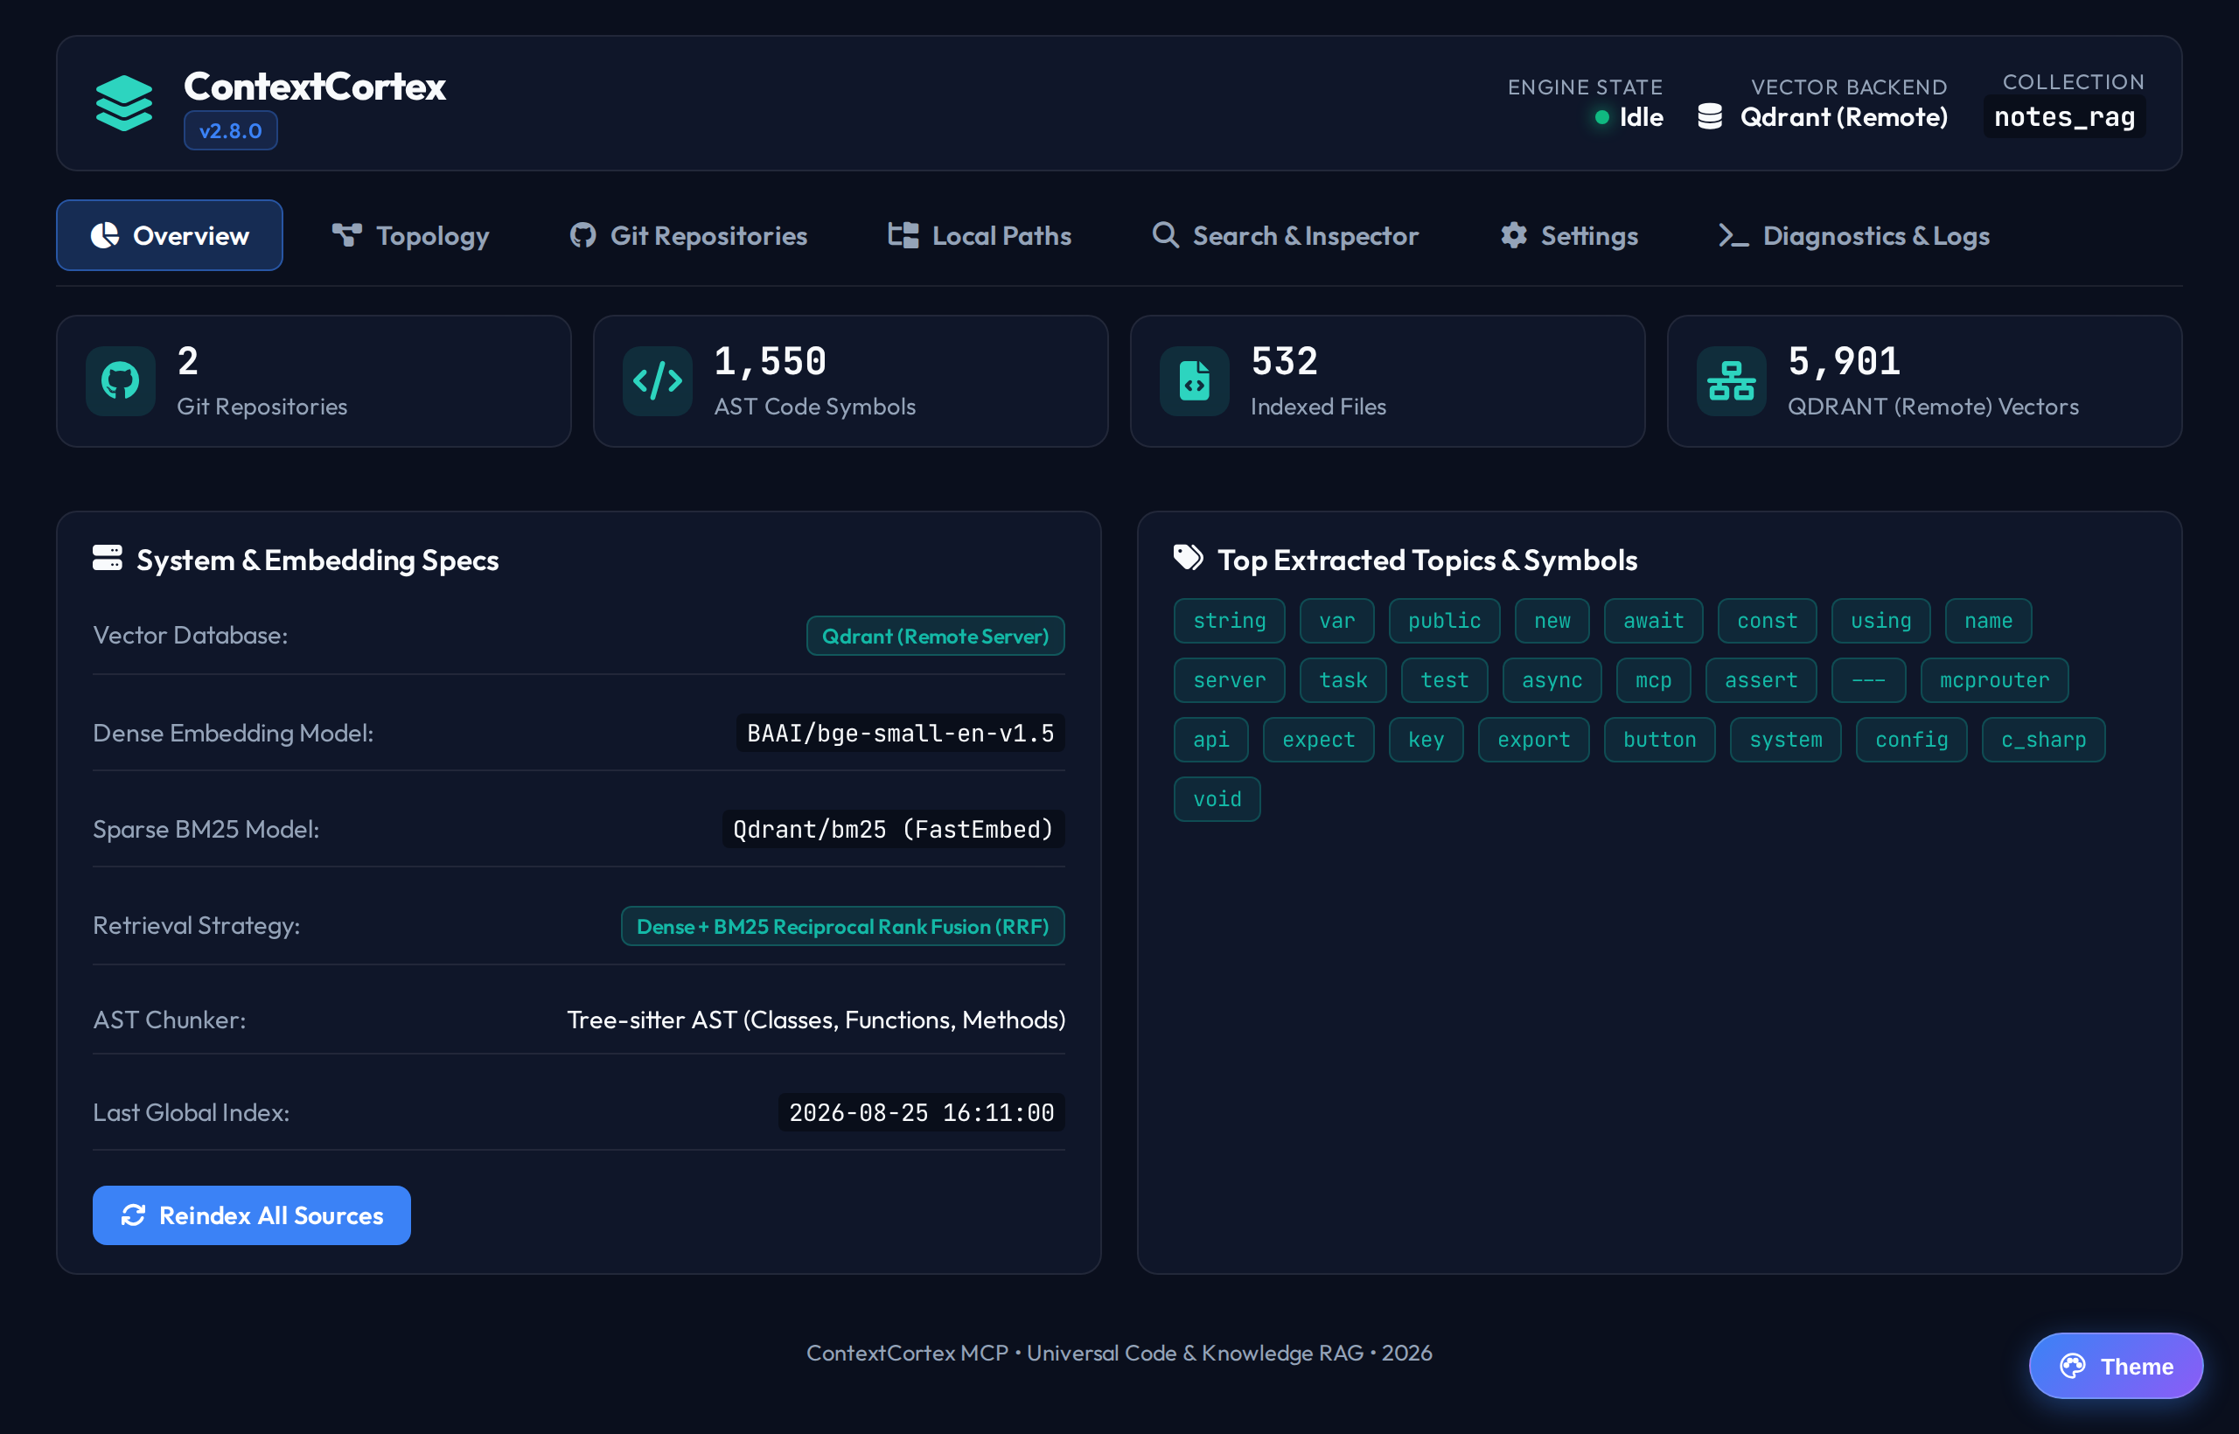Viewport: 2239px width, 1434px height.
Task: Click the palette icon in the Theme button
Action: (2072, 1366)
